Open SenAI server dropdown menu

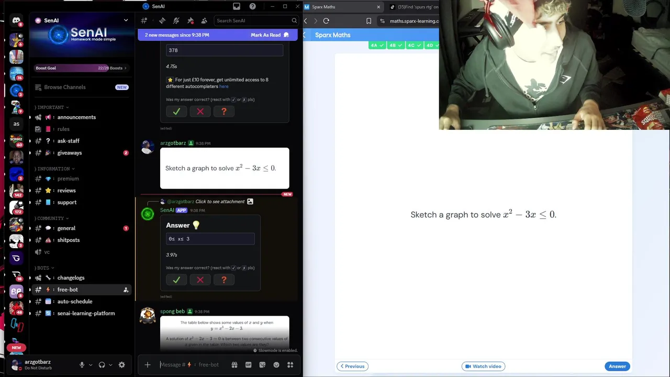click(126, 20)
